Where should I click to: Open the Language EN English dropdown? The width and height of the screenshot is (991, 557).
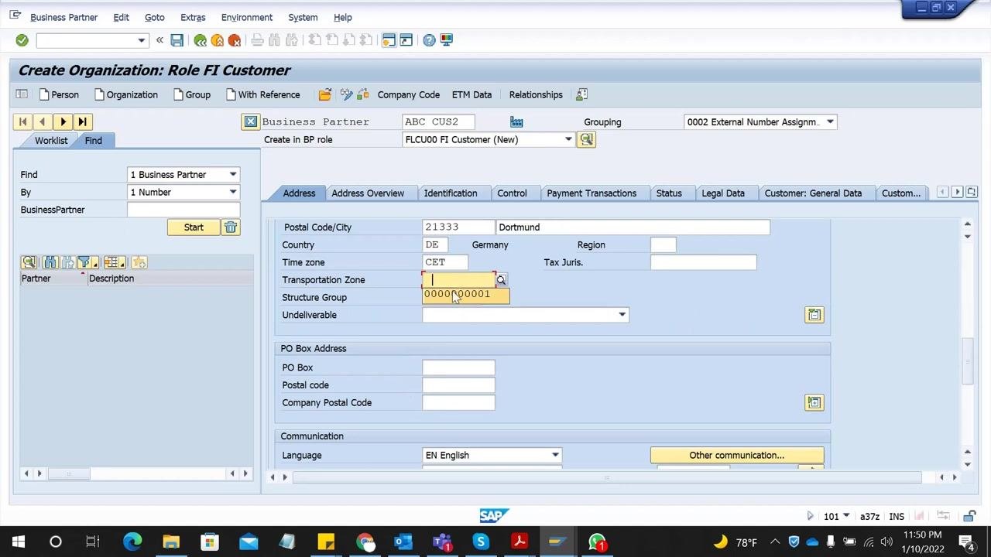555,455
